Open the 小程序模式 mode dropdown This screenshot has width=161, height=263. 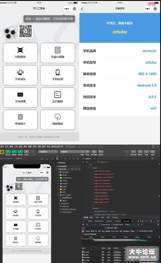48,152
